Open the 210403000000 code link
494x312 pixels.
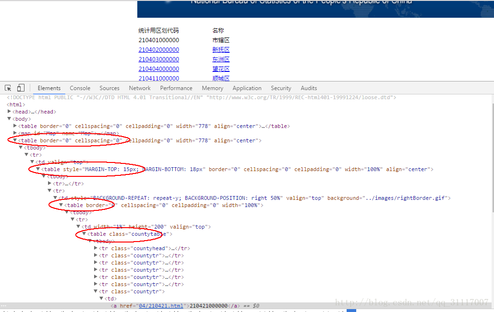click(159, 59)
